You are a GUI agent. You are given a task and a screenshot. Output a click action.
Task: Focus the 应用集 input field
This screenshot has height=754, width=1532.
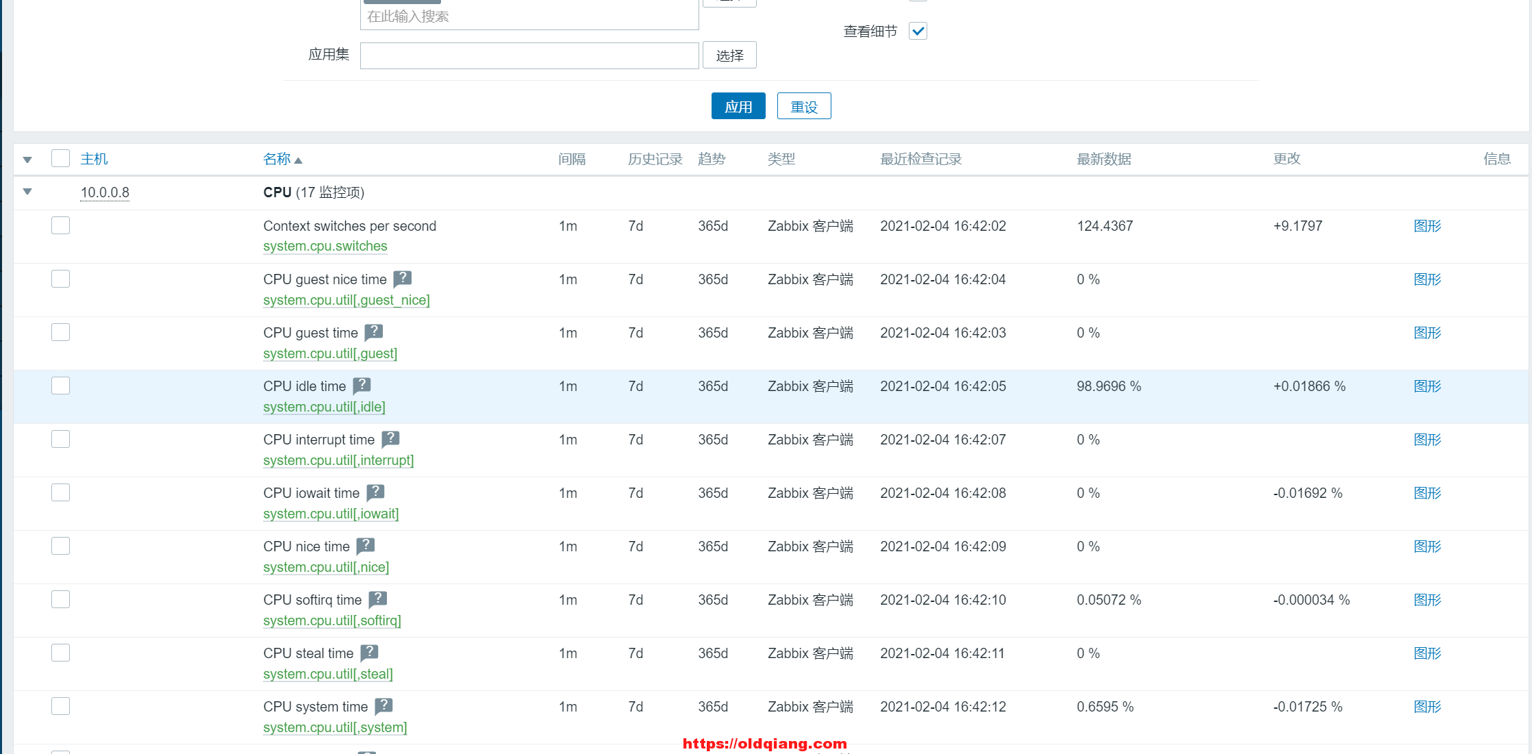tap(529, 55)
